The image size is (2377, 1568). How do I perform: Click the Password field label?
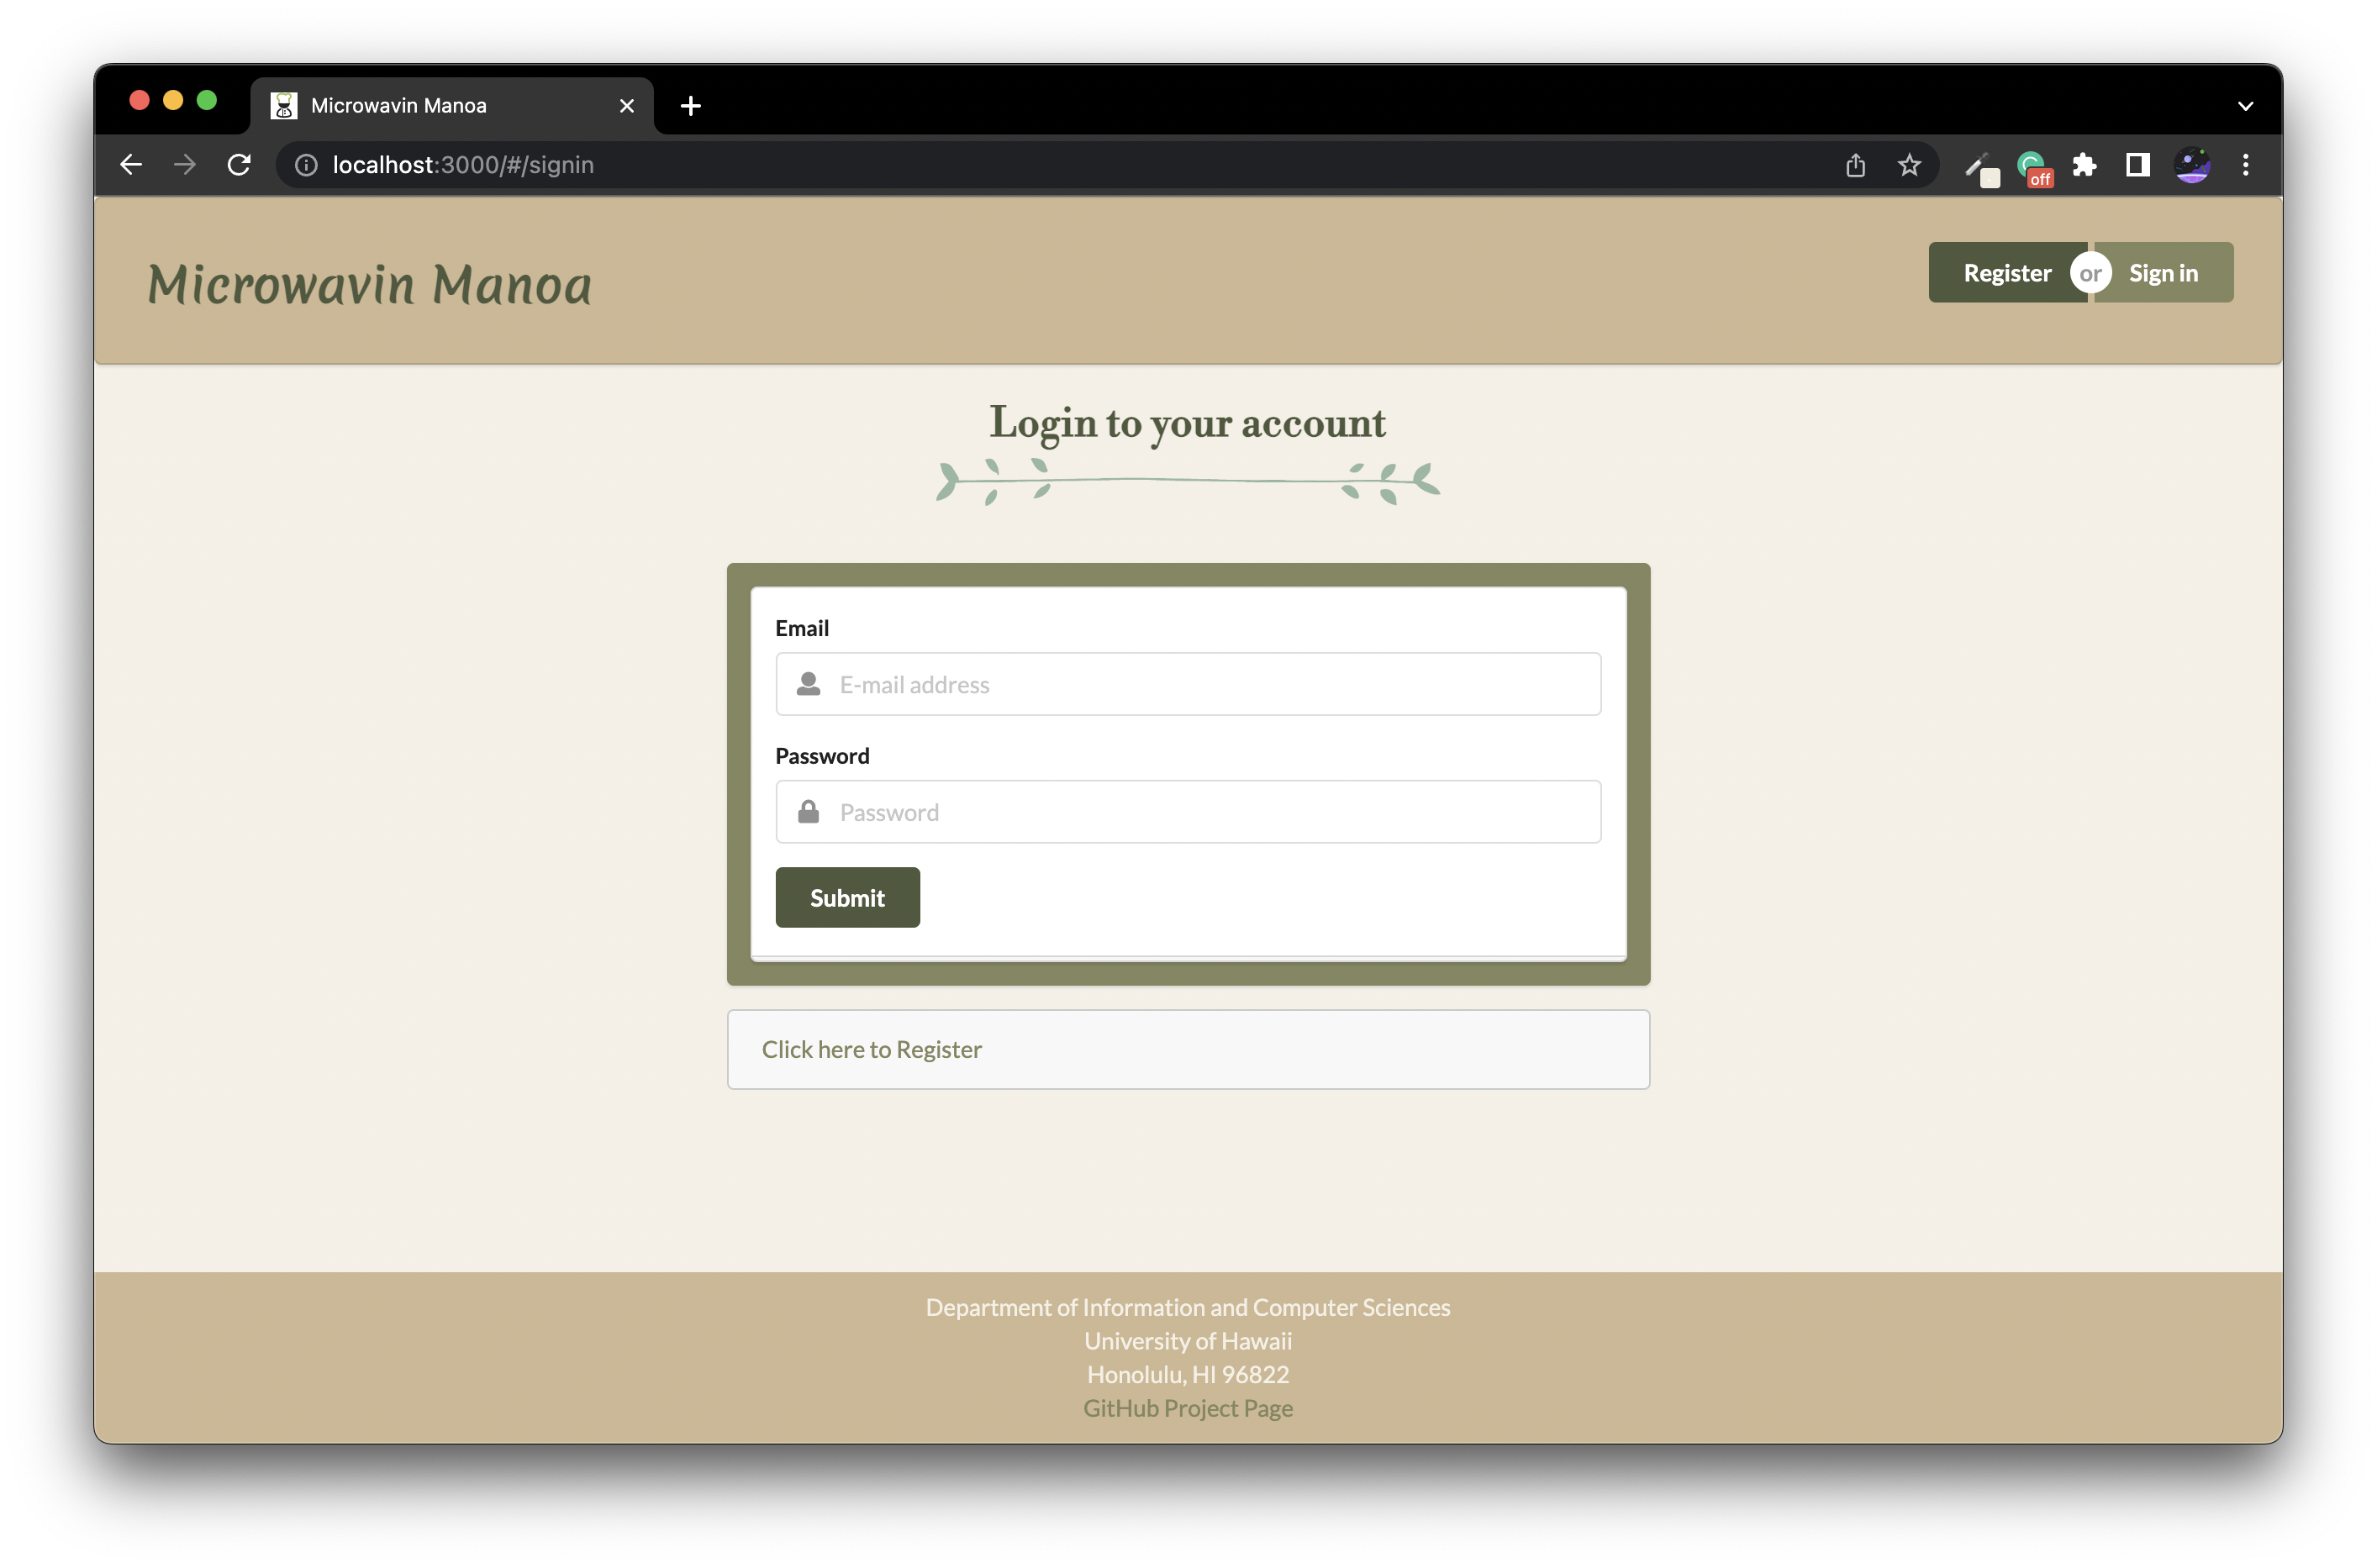(x=822, y=756)
